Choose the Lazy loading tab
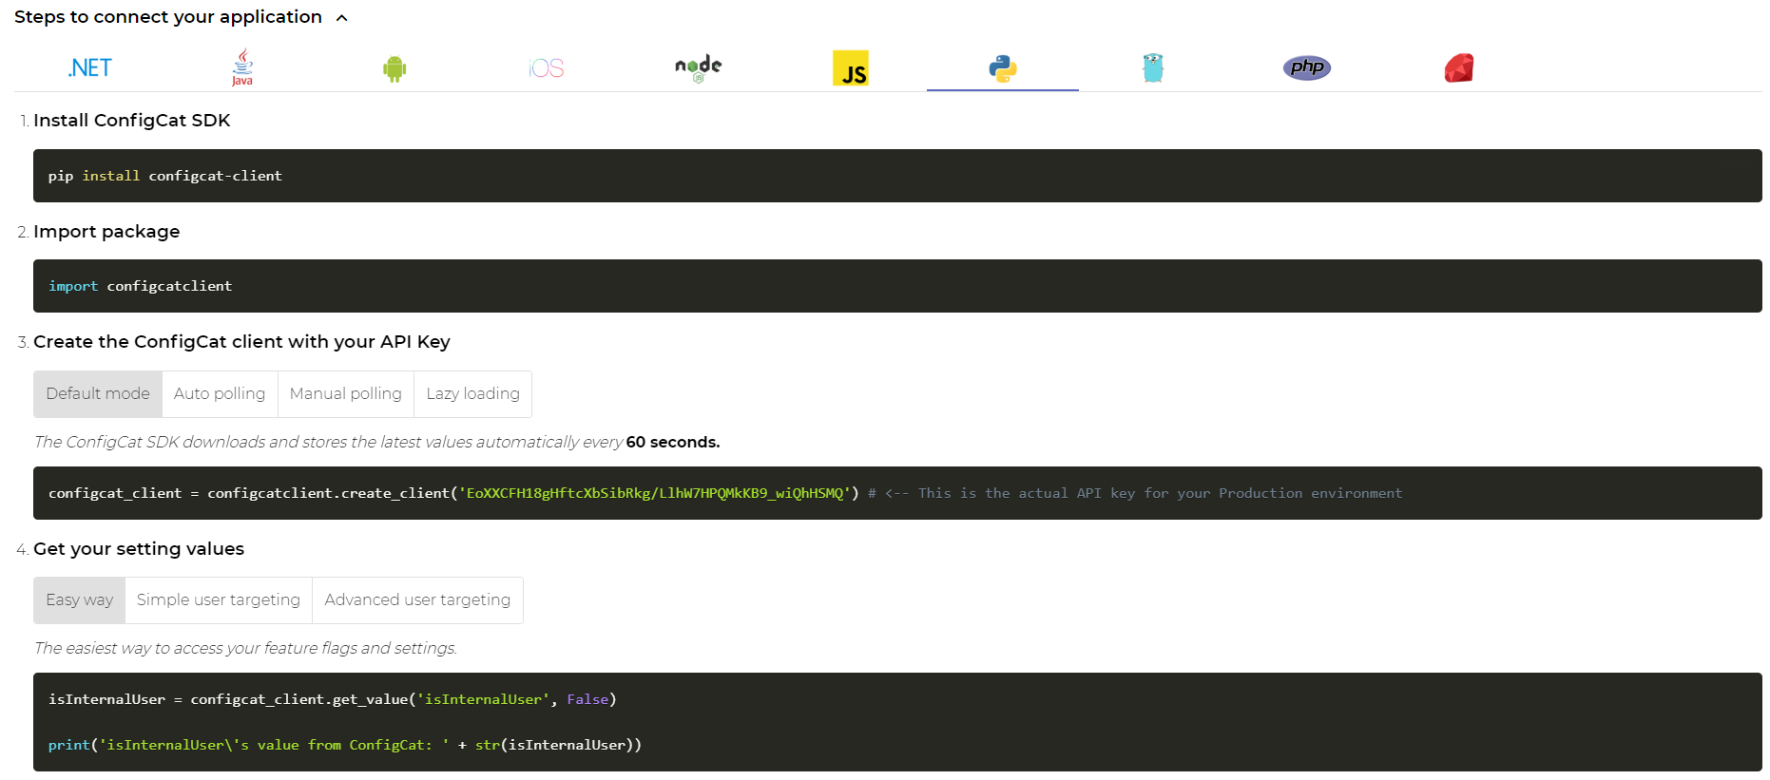Viewport: 1770px width, 780px height. 472,394
